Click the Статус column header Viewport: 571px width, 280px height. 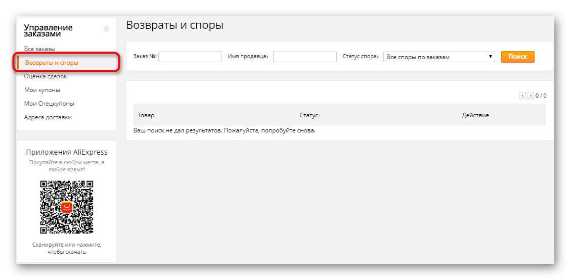(309, 115)
